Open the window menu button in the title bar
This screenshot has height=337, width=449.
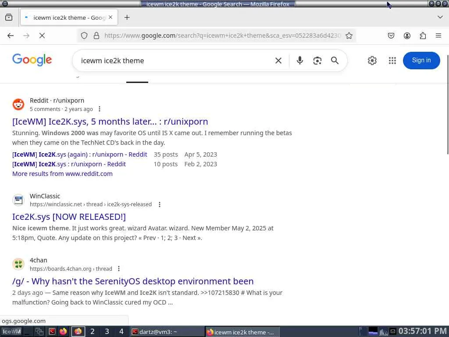(x=4, y=4)
